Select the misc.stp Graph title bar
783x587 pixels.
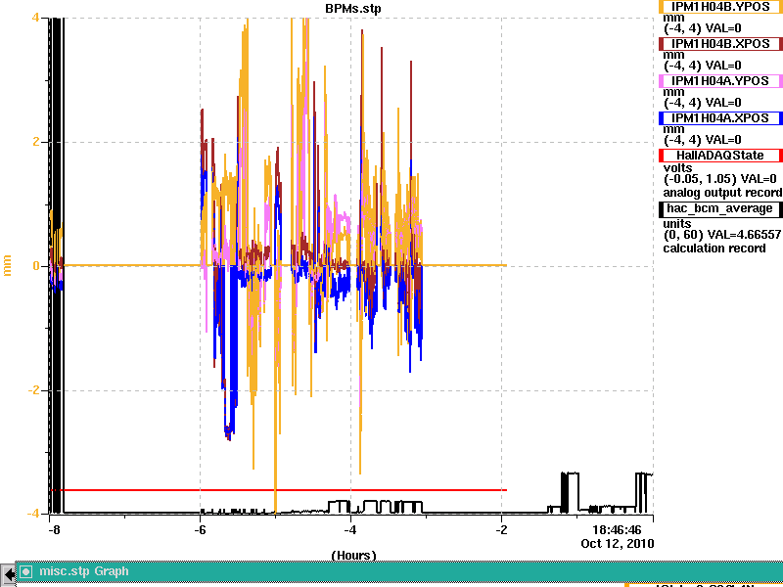tap(399, 572)
